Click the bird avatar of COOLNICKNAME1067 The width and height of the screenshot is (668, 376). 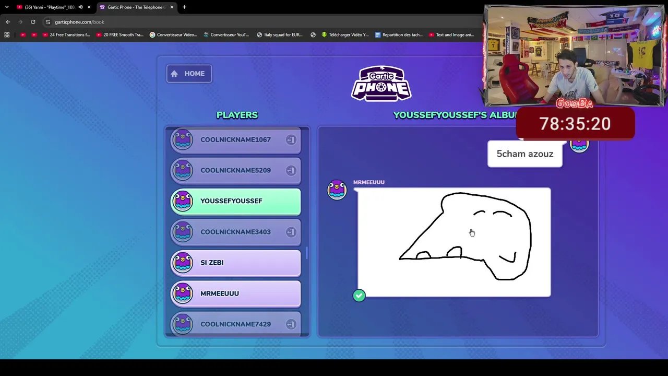point(183,139)
